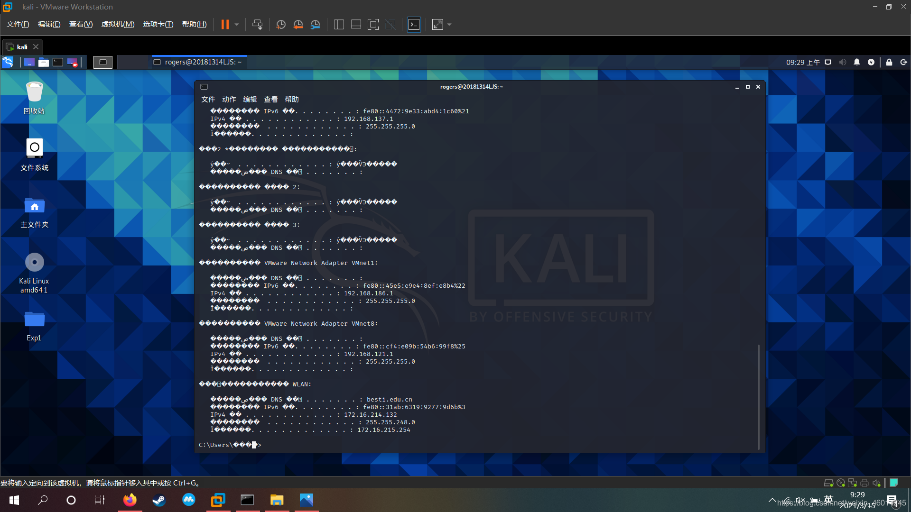The width and height of the screenshot is (911, 512).
Task: Toggle the thumbnail bar view icon
Action: coord(356,24)
